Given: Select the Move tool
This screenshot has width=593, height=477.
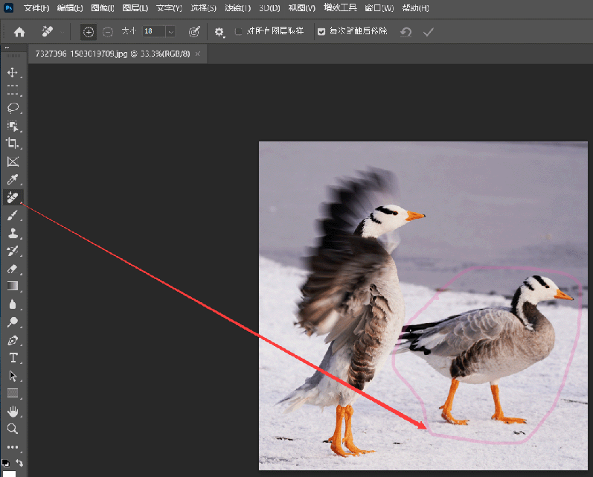Looking at the screenshot, I should click(x=13, y=72).
